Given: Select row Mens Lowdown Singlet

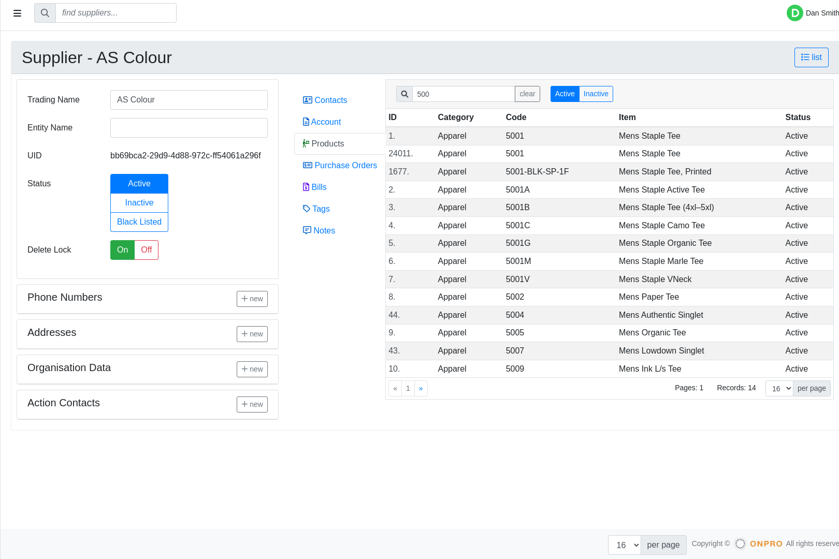Looking at the screenshot, I should [610, 351].
